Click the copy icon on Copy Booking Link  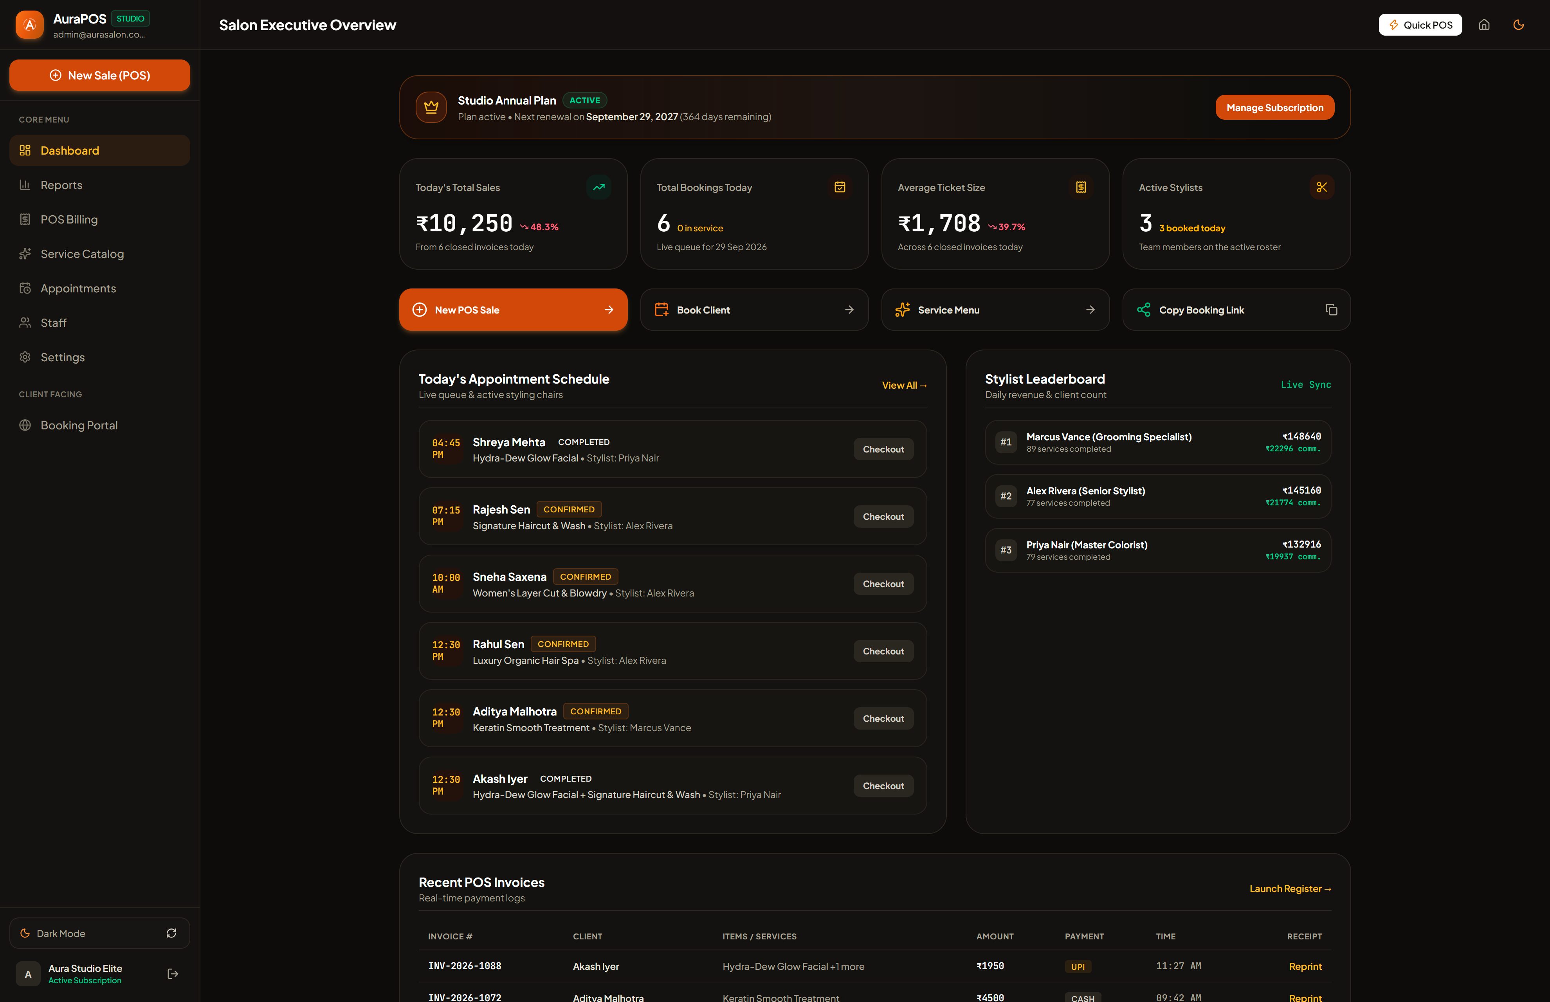pos(1331,310)
